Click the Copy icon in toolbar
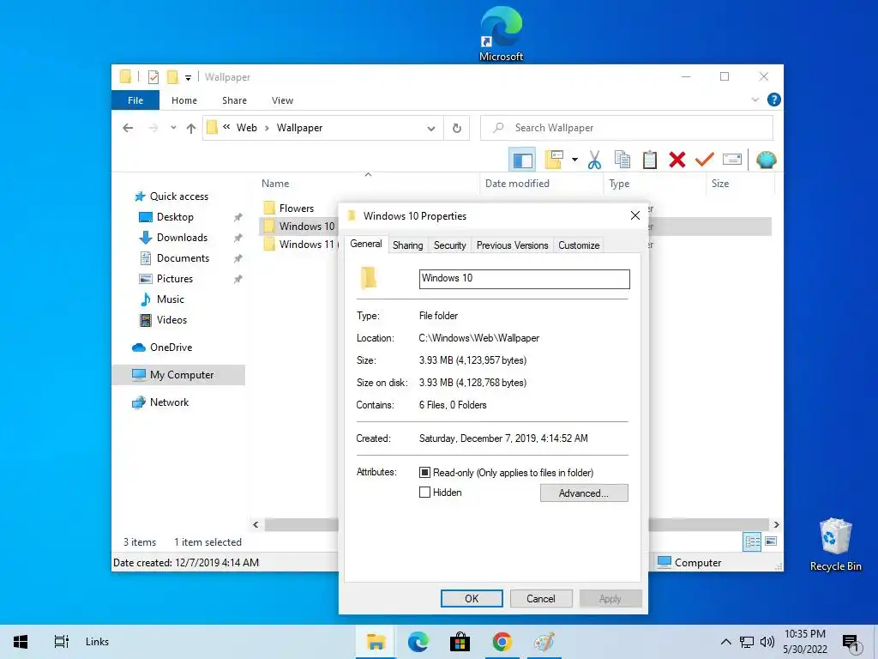The height and width of the screenshot is (659, 878). 622,160
